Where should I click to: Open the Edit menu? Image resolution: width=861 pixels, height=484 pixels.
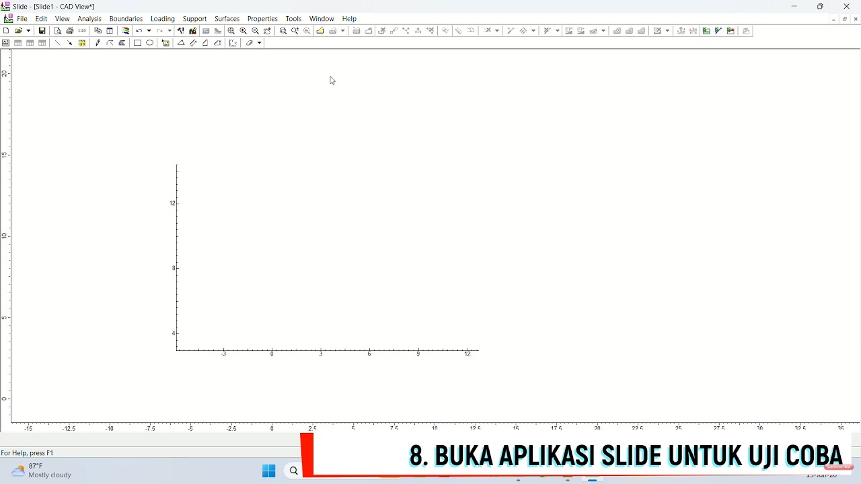(42, 19)
